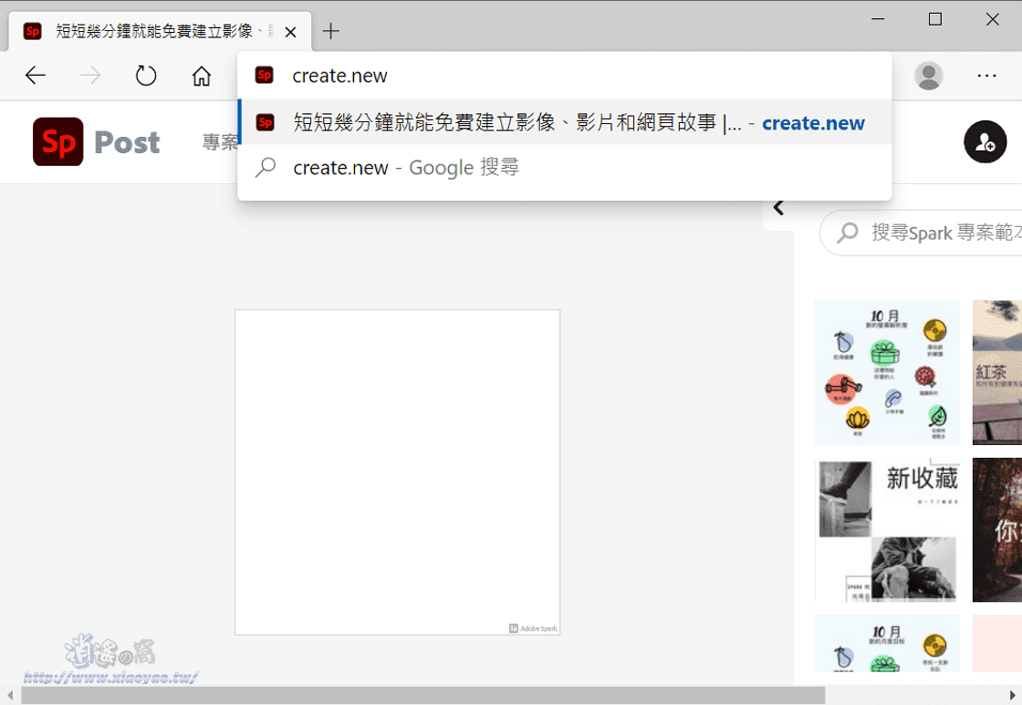This screenshot has height=705, width=1022.
Task: Collapse the template panel with chevron
Action: coord(778,208)
